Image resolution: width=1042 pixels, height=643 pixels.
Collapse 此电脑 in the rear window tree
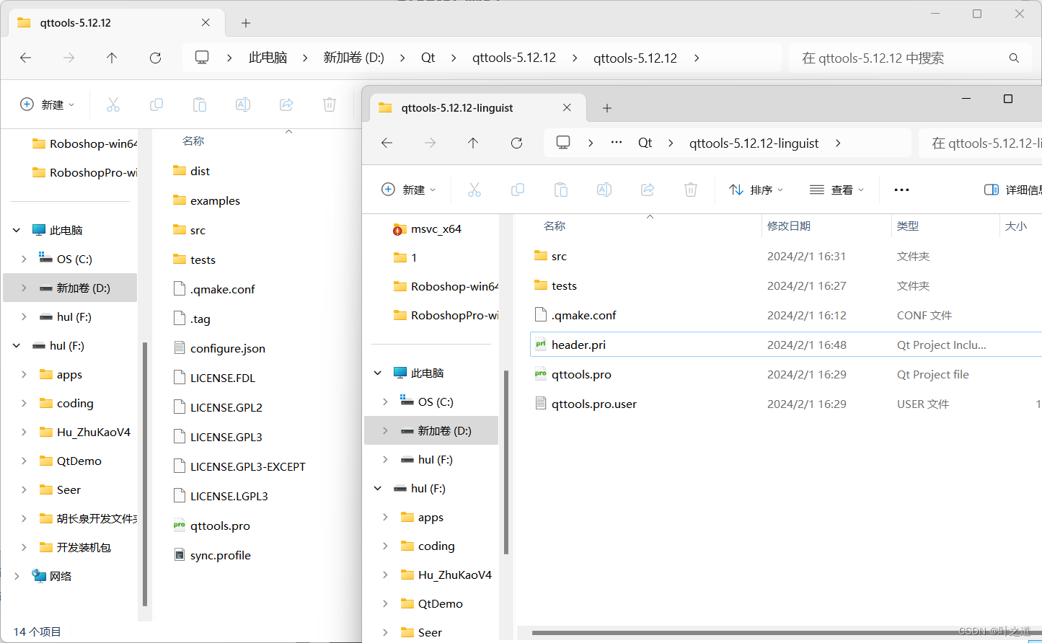click(x=17, y=230)
